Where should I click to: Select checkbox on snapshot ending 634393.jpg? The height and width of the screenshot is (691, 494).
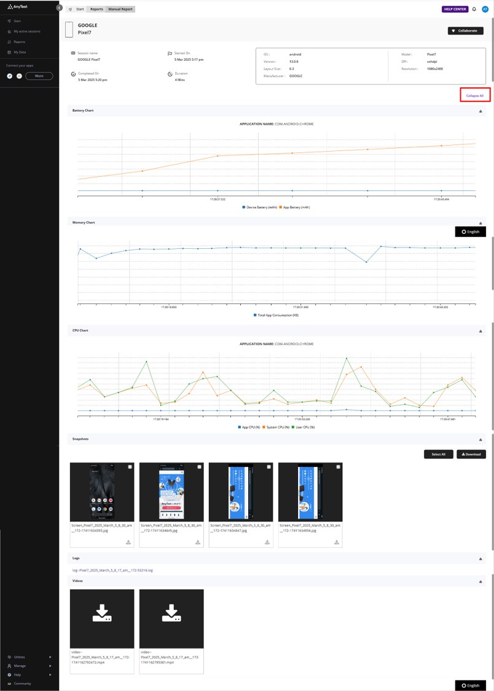tap(130, 467)
